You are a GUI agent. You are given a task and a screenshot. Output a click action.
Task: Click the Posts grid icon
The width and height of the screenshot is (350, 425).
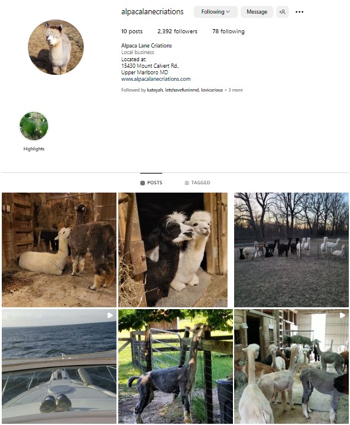tap(143, 183)
